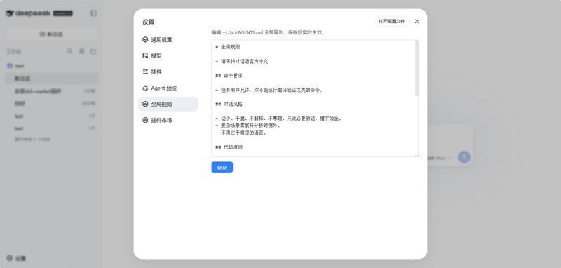Screen dimensions: 561x268
Task: Select the Agent 预设 section
Action: tap(168, 88)
